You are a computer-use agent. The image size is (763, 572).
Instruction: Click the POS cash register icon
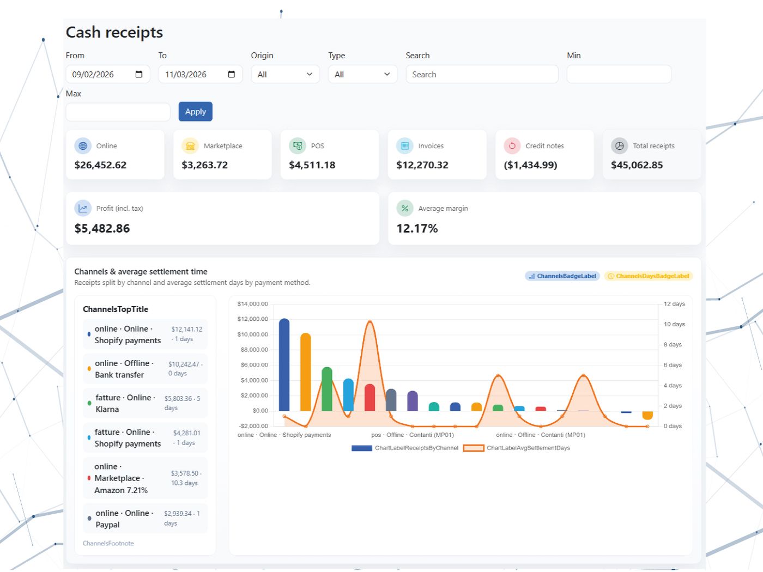[298, 146]
